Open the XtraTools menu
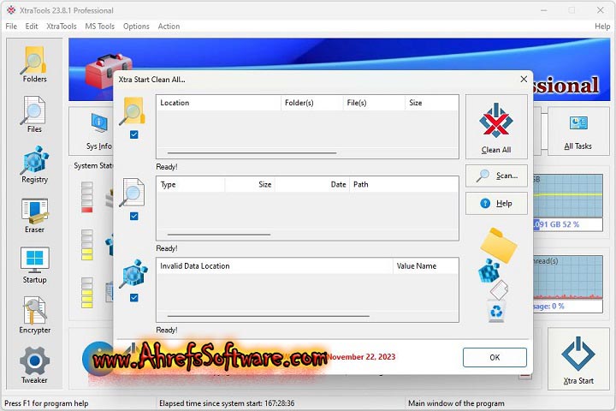Screen dimensions: 616x411 [x=62, y=27]
